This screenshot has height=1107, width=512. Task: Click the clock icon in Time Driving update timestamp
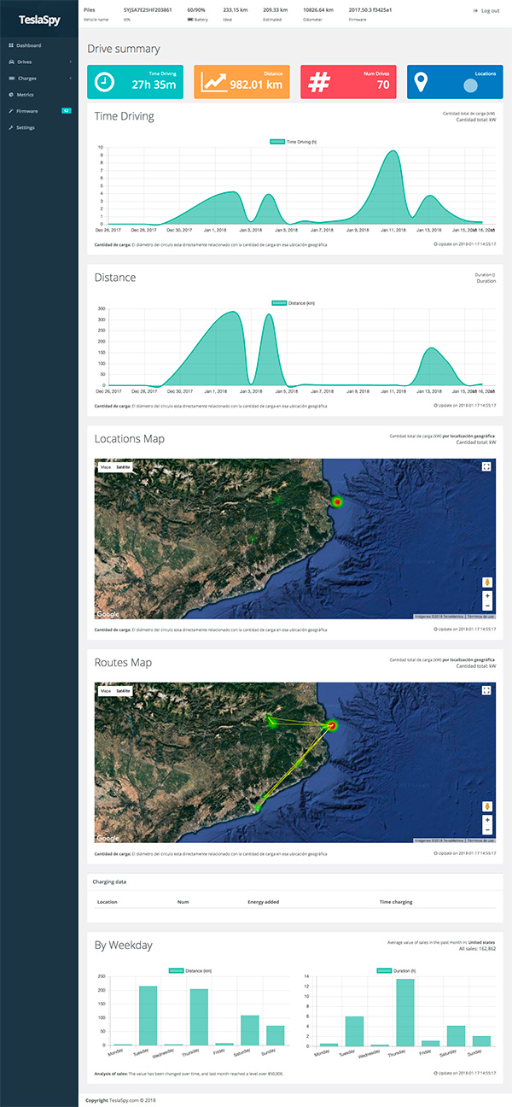(x=435, y=244)
